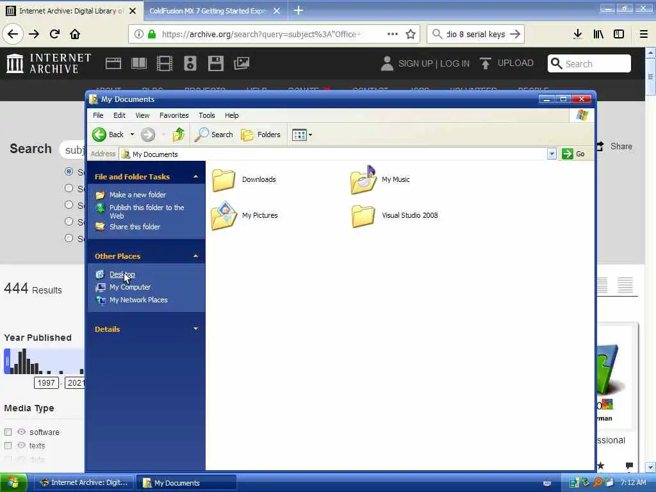Viewport: 656px width, 492px height.
Task: Check the software media type box
Action: (8, 432)
